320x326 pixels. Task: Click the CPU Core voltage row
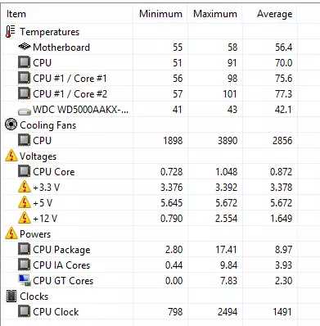click(149, 171)
